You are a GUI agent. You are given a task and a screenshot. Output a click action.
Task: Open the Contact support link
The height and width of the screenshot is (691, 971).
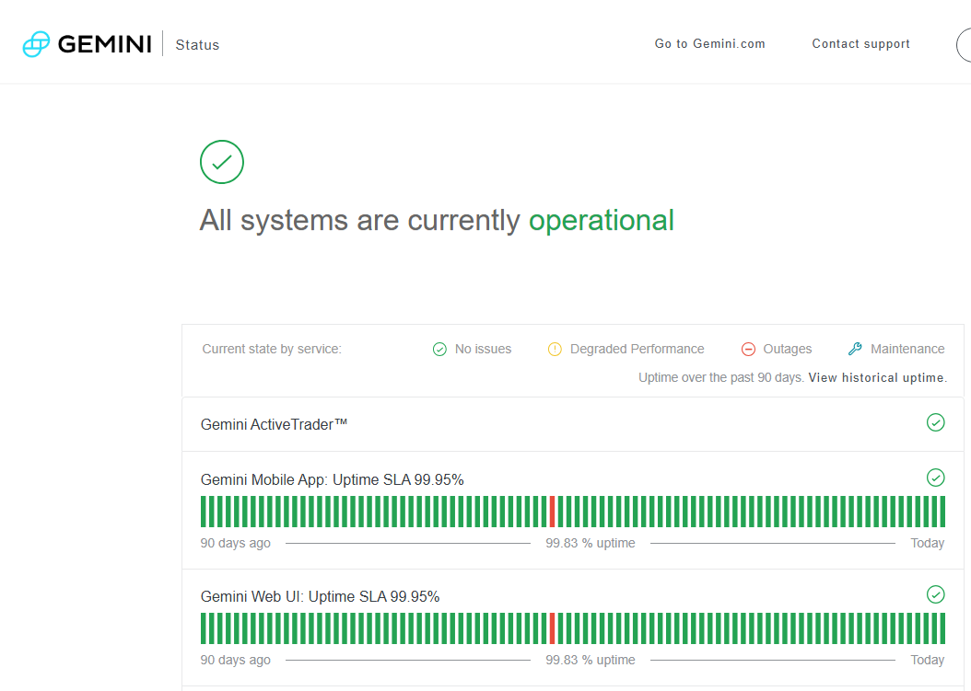[860, 44]
